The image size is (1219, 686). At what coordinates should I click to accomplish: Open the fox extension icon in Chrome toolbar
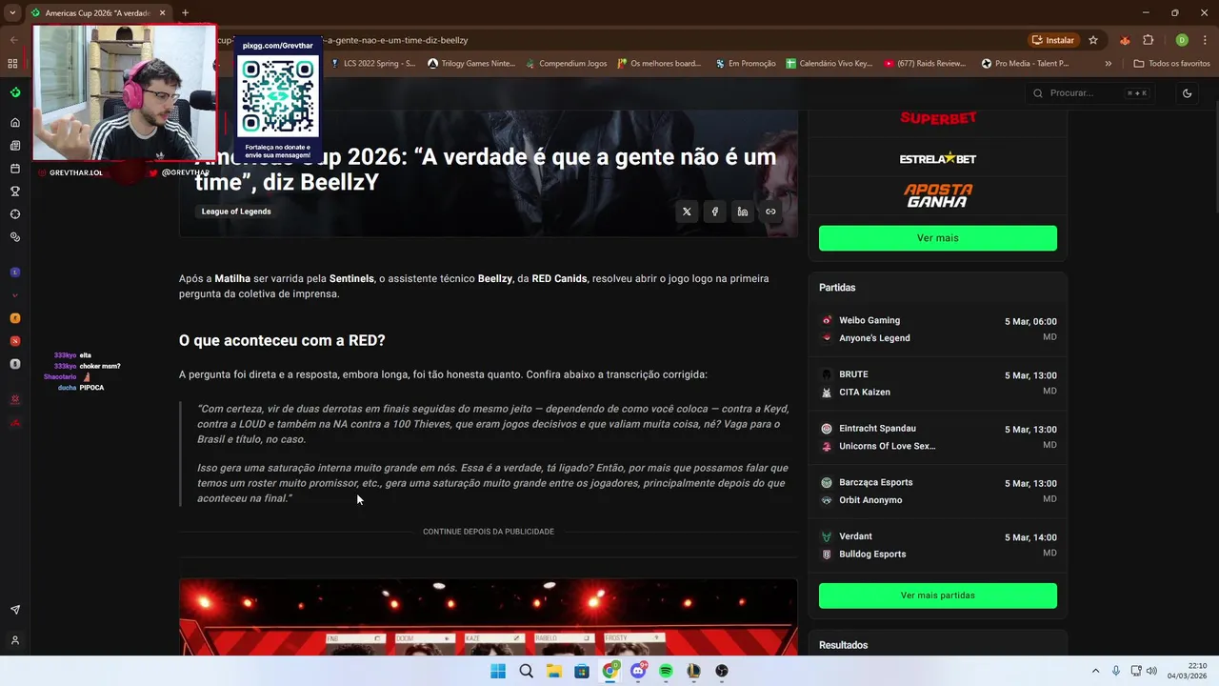(x=1125, y=40)
